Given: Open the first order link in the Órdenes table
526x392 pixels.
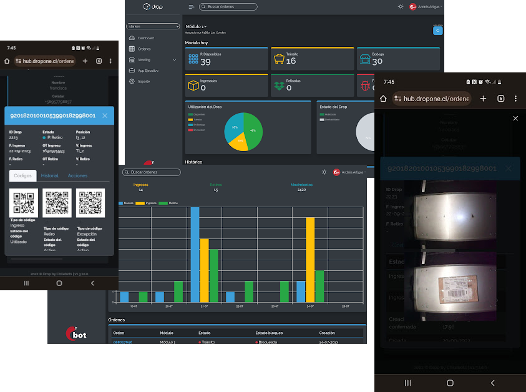Looking at the screenshot, I should (x=123, y=342).
